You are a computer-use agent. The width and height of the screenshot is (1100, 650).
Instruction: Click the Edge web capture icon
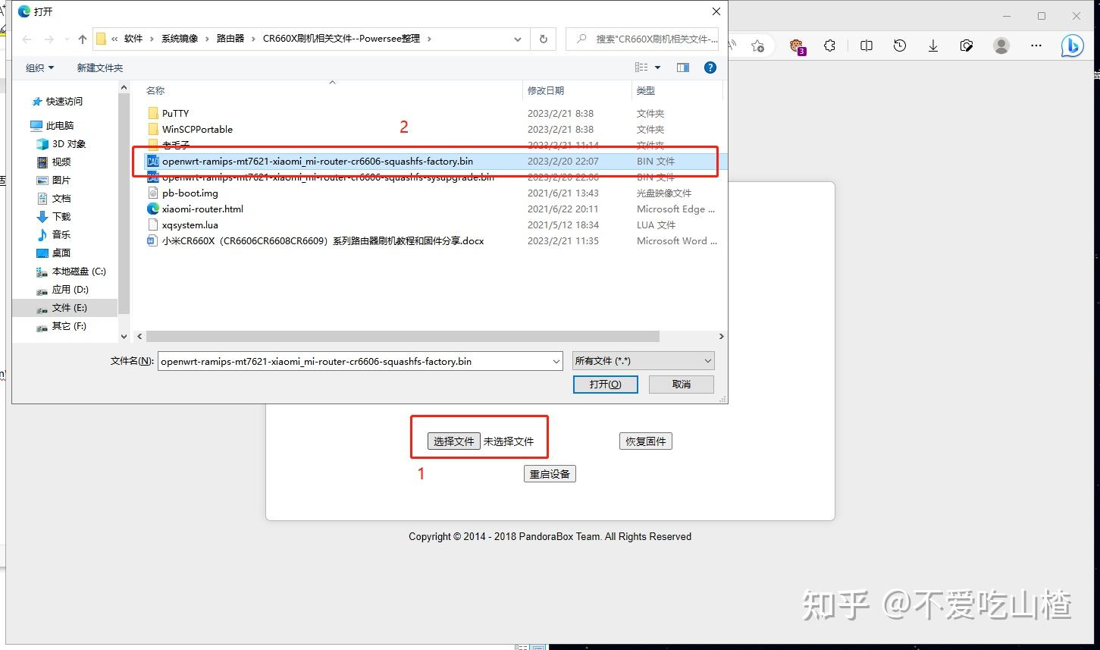click(967, 46)
